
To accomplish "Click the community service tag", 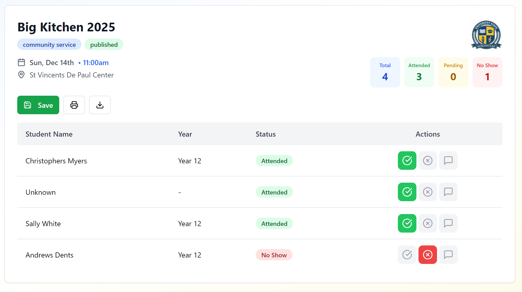I will point(49,45).
